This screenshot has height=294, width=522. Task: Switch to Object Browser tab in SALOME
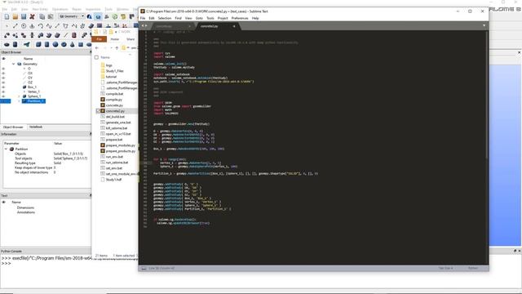(x=13, y=127)
